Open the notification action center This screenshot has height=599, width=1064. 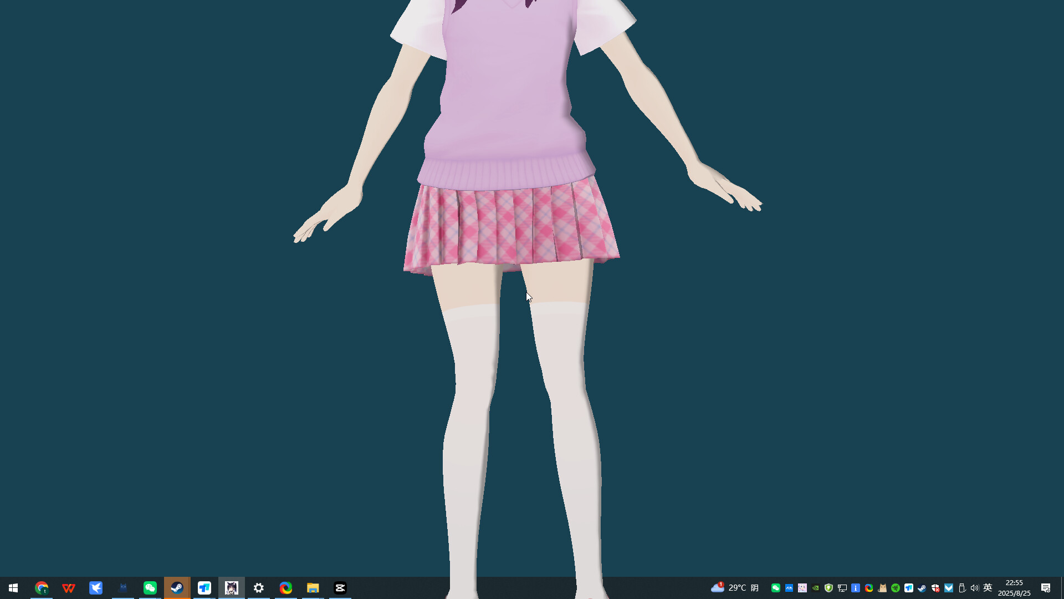[x=1046, y=588]
